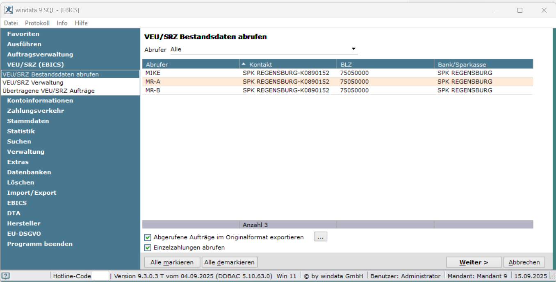
Task: Click into the Hotline-Code input field
Action: (x=100, y=276)
